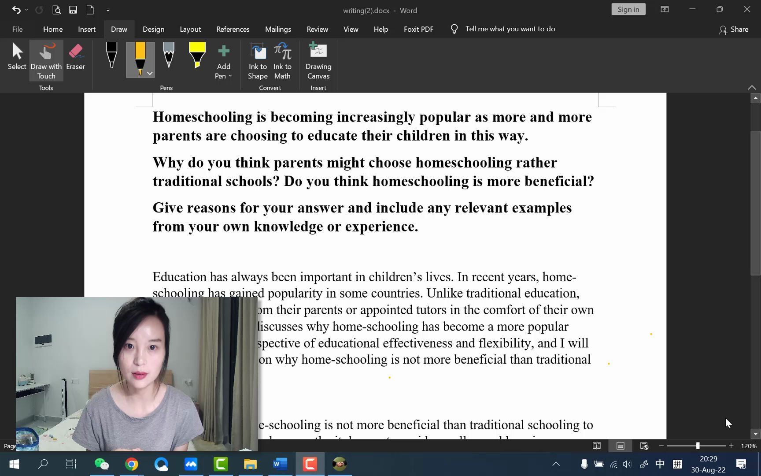Expand the selected pencil's options chevron

click(x=149, y=73)
